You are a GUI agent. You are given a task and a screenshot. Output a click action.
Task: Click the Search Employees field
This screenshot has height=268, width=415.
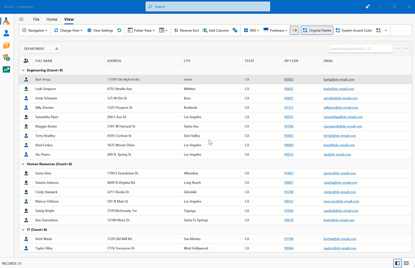point(360,48)
